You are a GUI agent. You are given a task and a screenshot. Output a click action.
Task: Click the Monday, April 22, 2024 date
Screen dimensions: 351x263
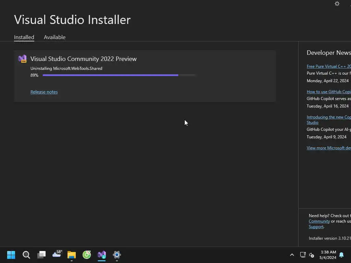[x=327, y=81]
